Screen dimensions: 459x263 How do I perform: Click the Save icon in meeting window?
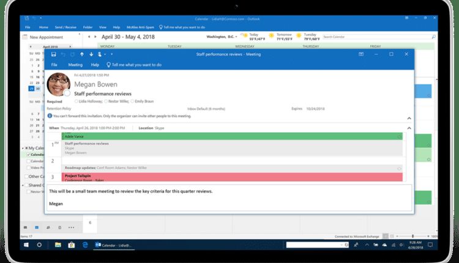point(54,54)
